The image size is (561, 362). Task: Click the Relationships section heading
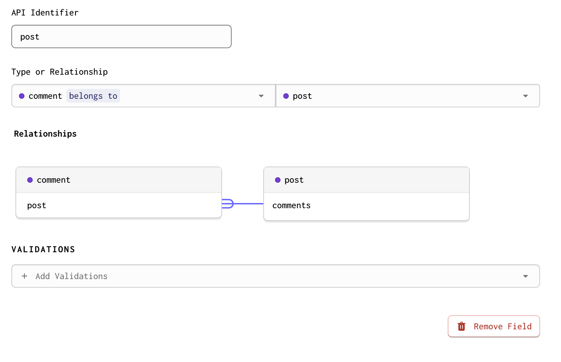point(45,134)
